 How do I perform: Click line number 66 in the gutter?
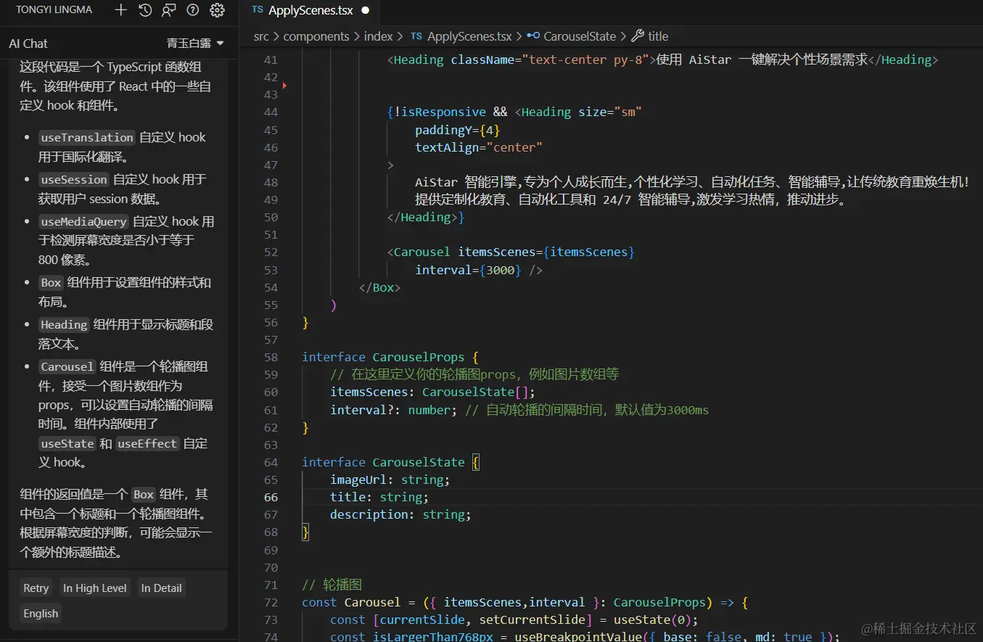click(271, 497)
